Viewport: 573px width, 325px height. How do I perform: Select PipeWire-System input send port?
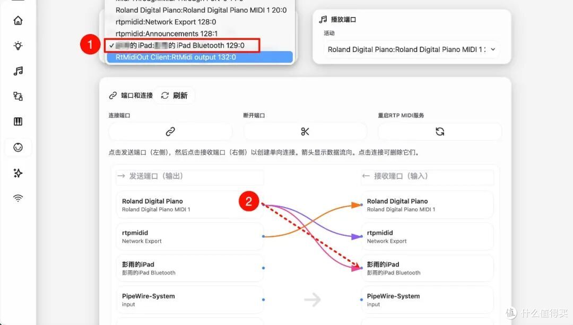tap(189, 300)
